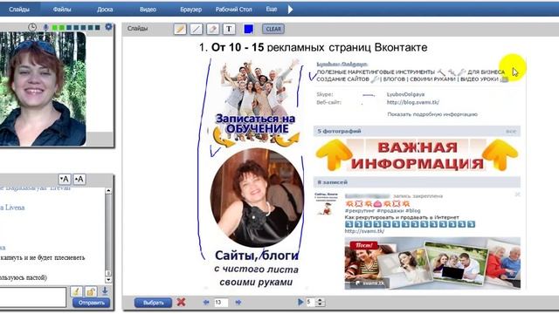Click the Отправить send button
559x314 pixels.
coord(91,303)
